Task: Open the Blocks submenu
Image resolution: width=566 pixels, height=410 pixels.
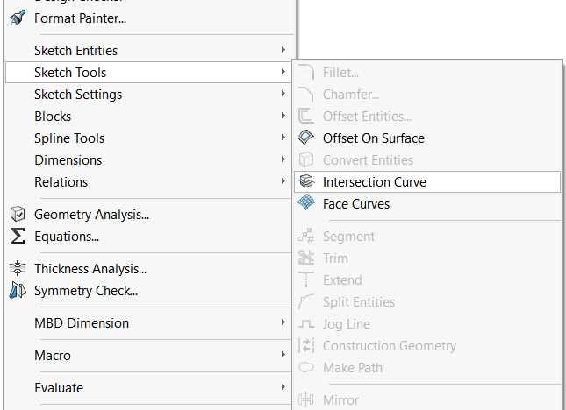Action: 53,117
